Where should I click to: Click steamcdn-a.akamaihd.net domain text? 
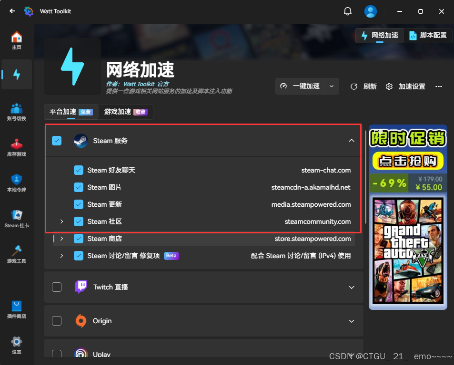click(x=311, y=187)
